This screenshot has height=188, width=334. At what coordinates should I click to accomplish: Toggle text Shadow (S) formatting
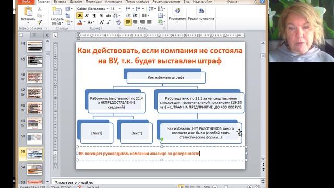pos(101,15)
